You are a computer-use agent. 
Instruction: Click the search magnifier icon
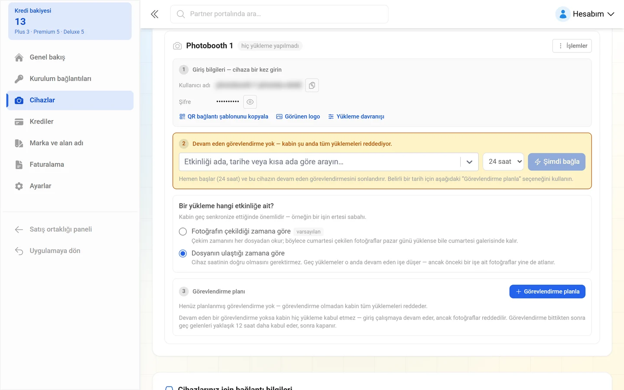(x=181, y=14)
